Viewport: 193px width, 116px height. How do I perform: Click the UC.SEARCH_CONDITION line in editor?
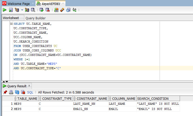tap(31, 42)
